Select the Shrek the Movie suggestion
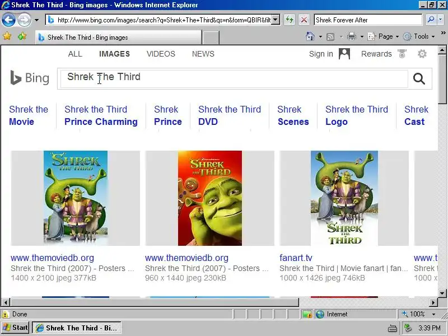 pyautogui.click(x=29, y=115)
